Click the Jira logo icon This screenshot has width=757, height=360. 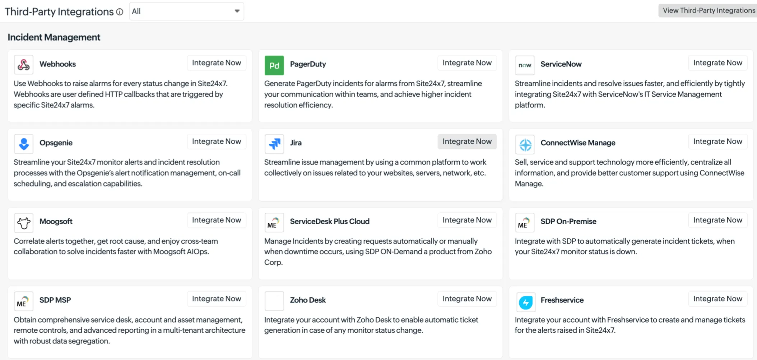click(274, 144)
